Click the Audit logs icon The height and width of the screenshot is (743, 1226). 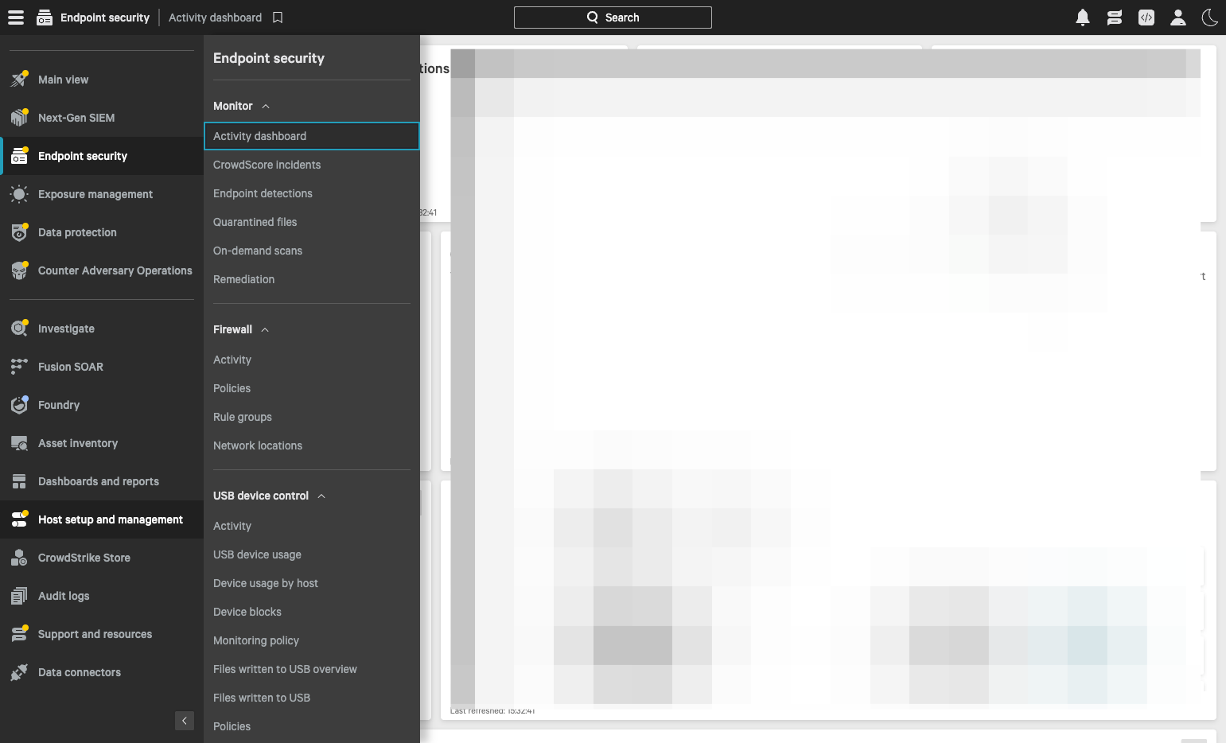(19, 596)
